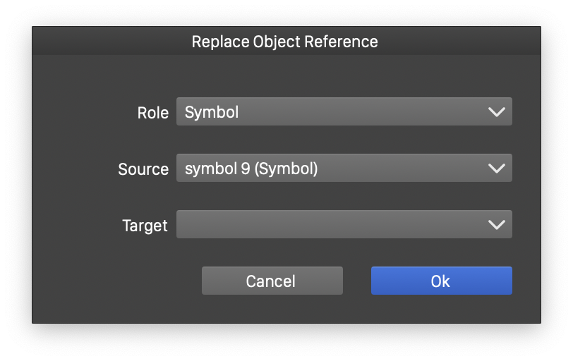Viewport: 573px width, 361px height.
Task: Open the Role dropdown showing Symbol
Action: 344,112
